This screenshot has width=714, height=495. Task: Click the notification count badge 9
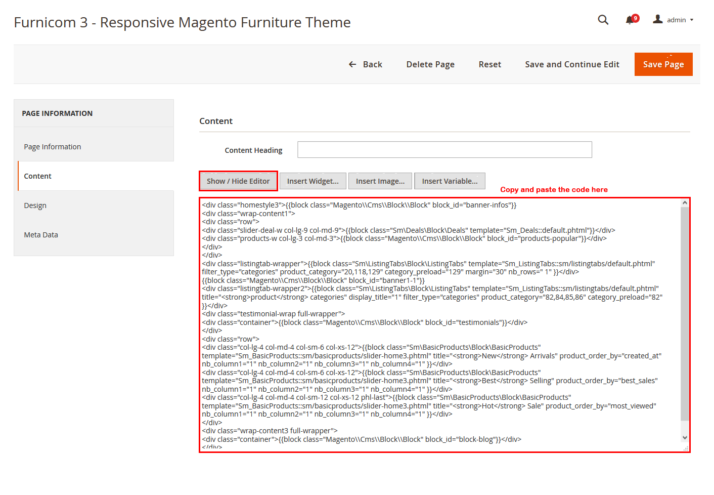(636, 18)
